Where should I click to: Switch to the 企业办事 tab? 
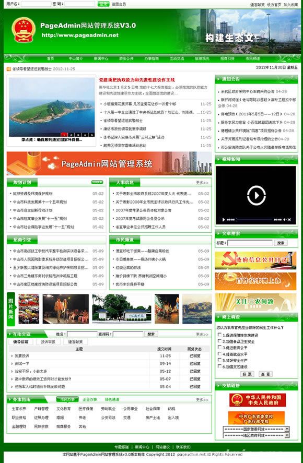(x=90, y=399)
